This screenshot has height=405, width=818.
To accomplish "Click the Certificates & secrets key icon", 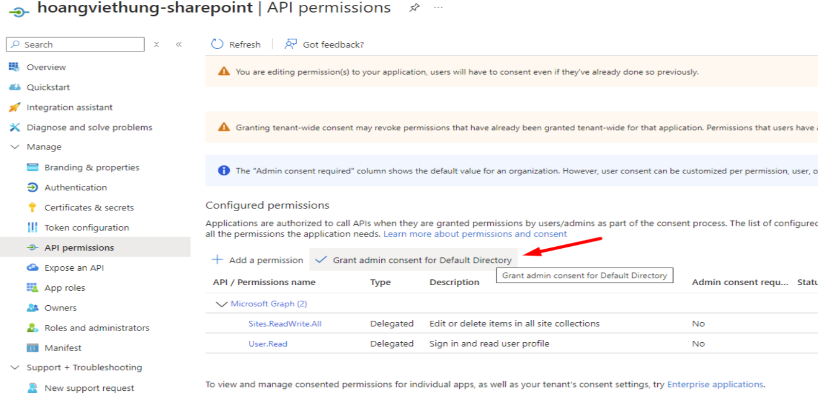I will coord(33,207).
